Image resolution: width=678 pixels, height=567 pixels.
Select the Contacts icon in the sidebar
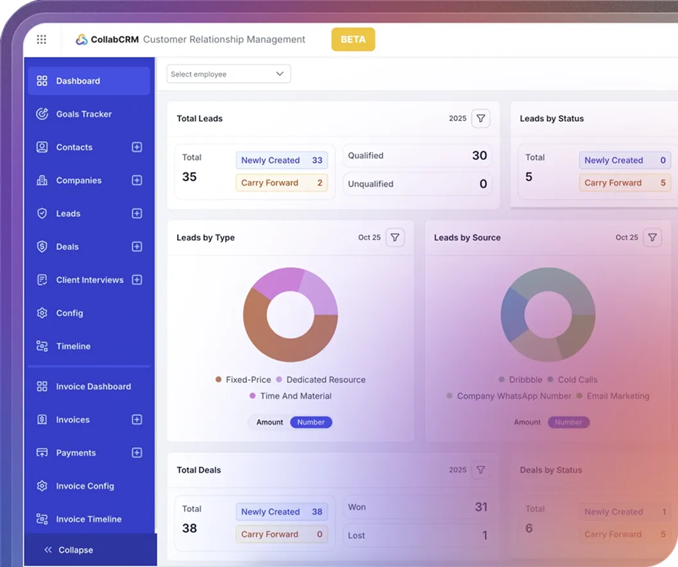point(42,147)
